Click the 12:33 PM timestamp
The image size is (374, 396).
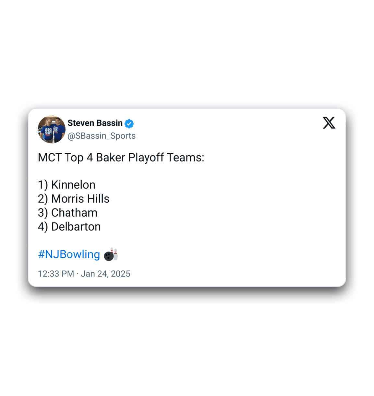(x=56, y=274)
